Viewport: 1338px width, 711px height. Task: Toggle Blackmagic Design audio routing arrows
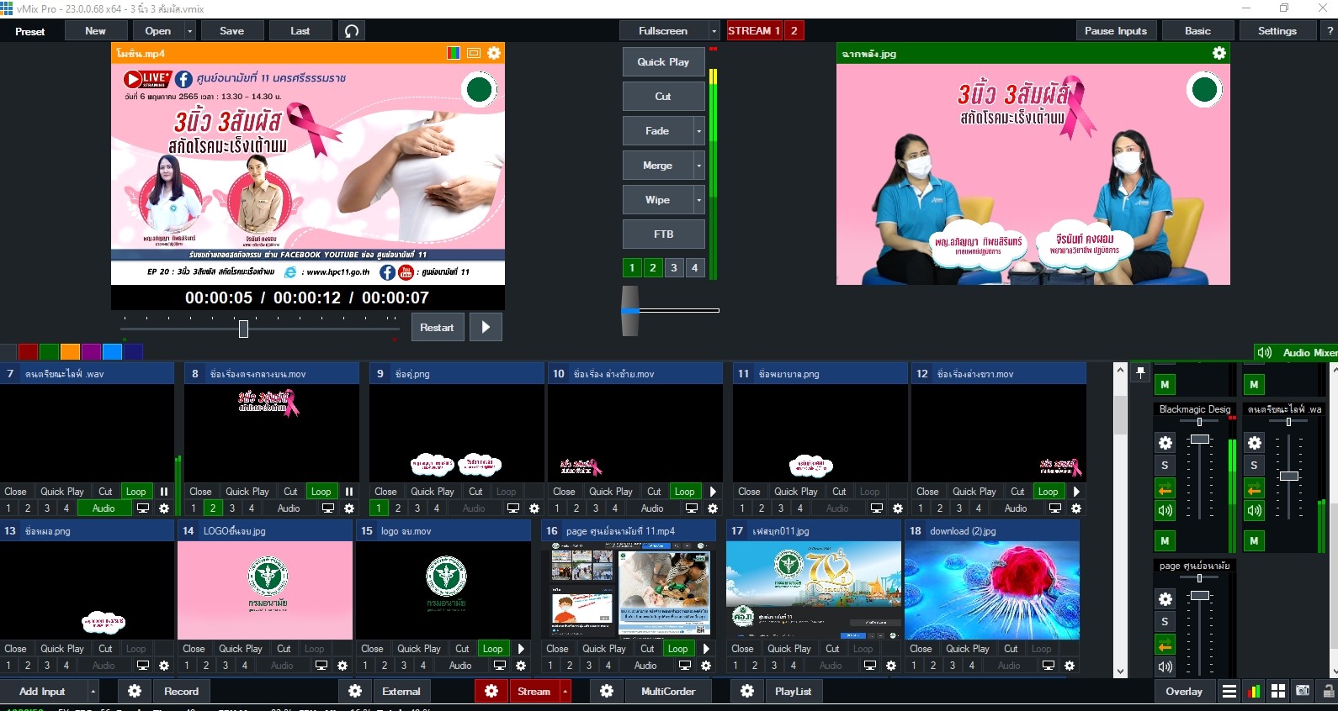pyautogui.click(x=1165, y=489)
